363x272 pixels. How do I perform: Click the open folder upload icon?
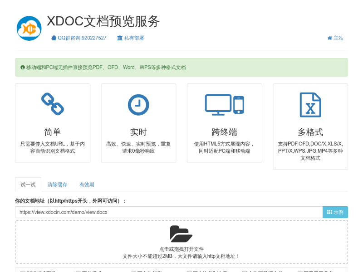click(x=181, y=234)
